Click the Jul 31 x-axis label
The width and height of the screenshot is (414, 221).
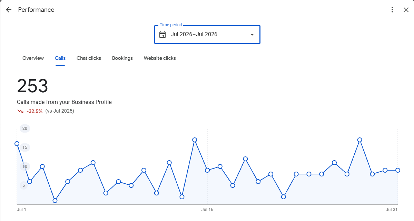click(x=392, y=209)
